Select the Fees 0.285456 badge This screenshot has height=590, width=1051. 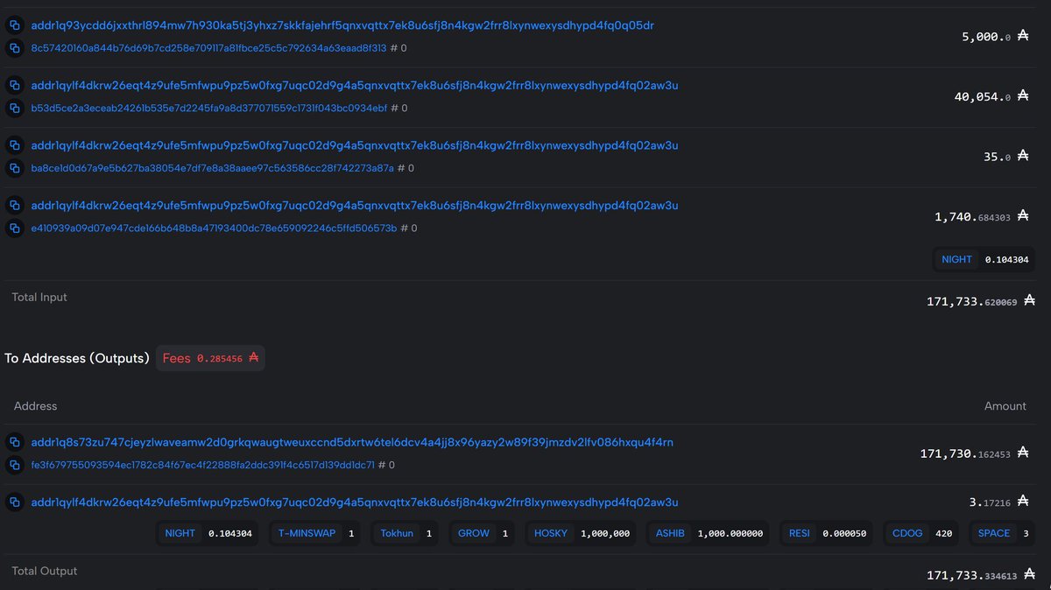[x=210, y=358]
